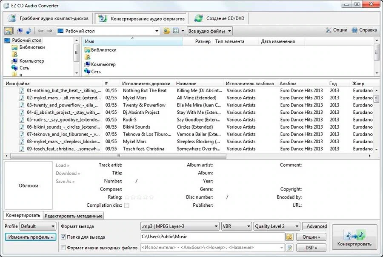Click the C:\Users\Public\Music output path field
This screenshot has width=383, height=257.
click(212, 237)
